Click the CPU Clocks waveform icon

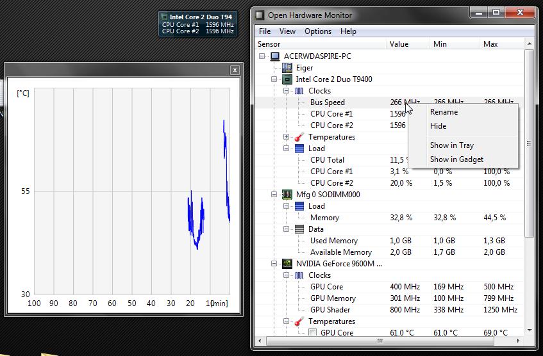click(299, 91)
